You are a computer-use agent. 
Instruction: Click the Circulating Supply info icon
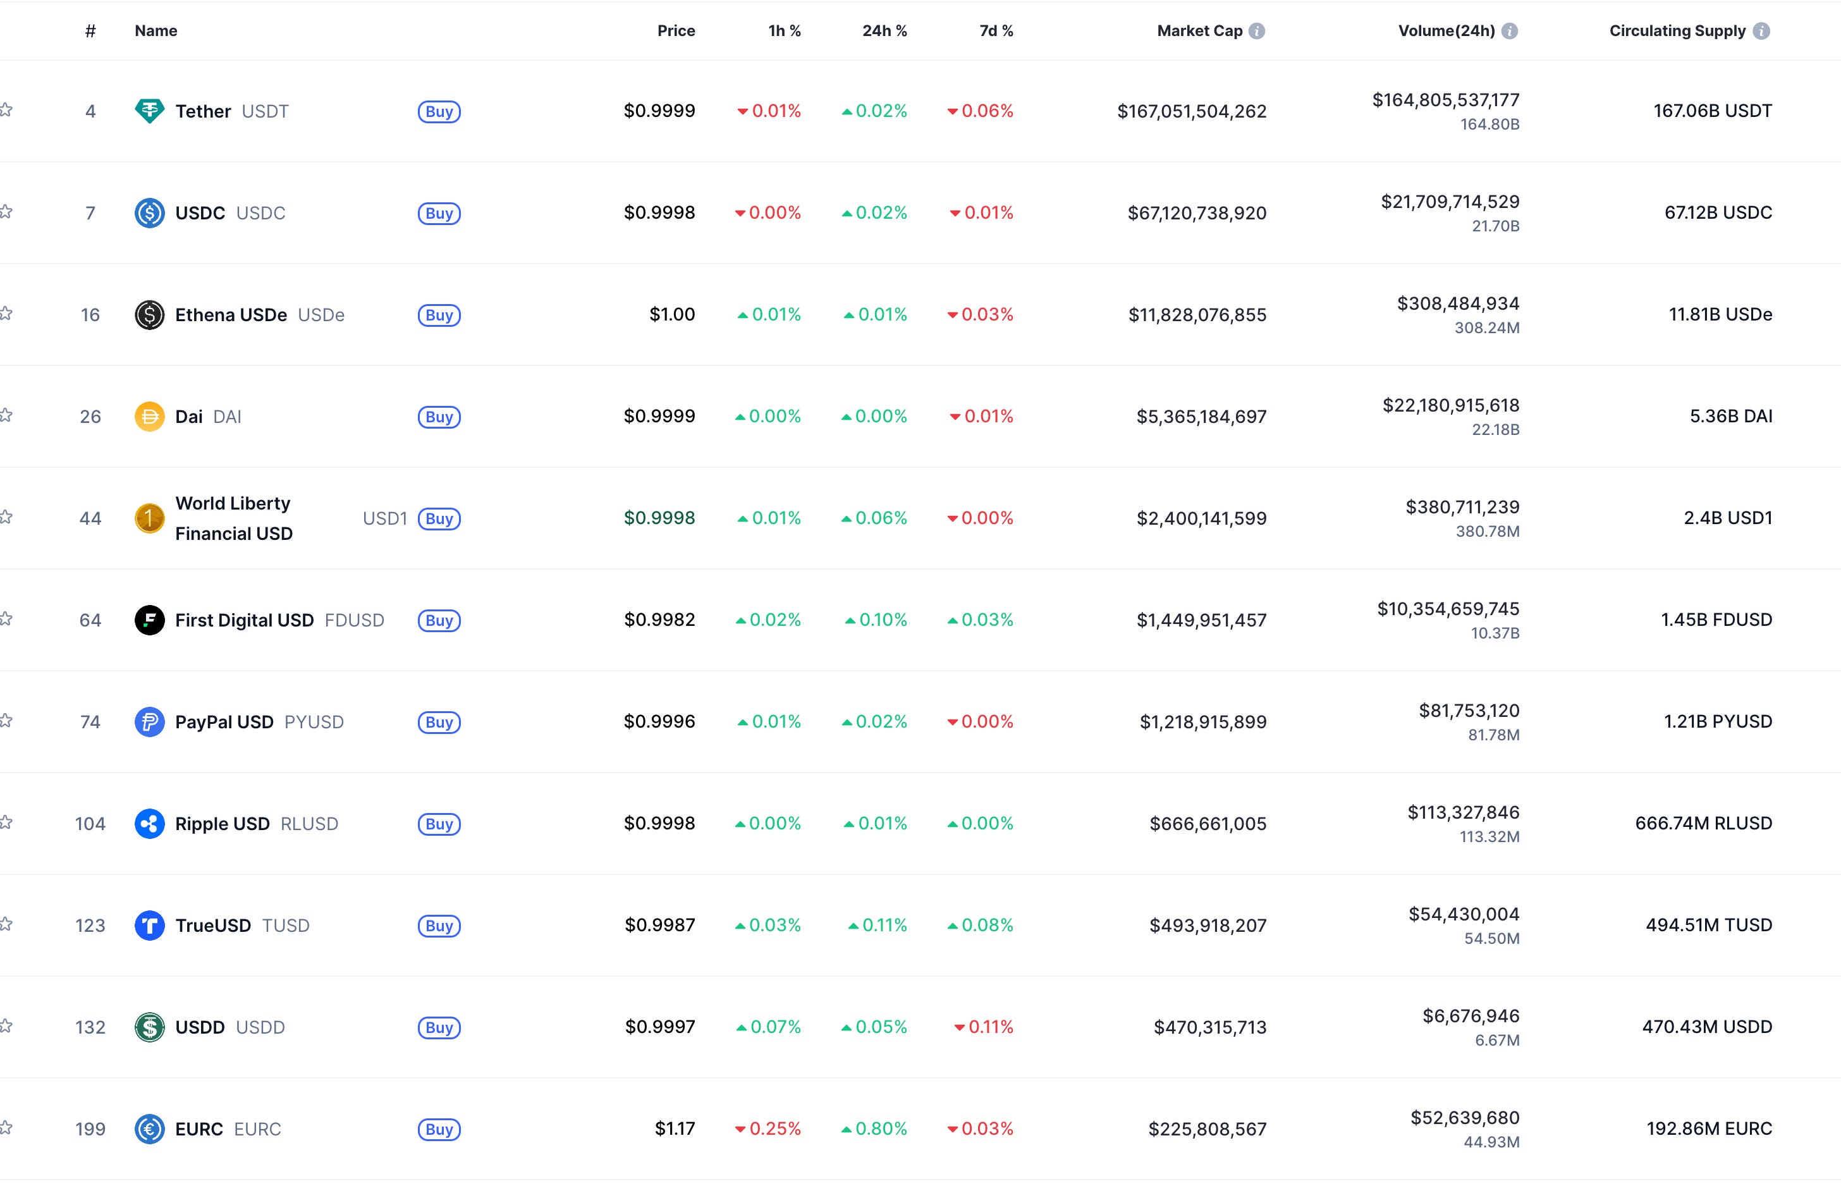click(x=1762, y=31)
